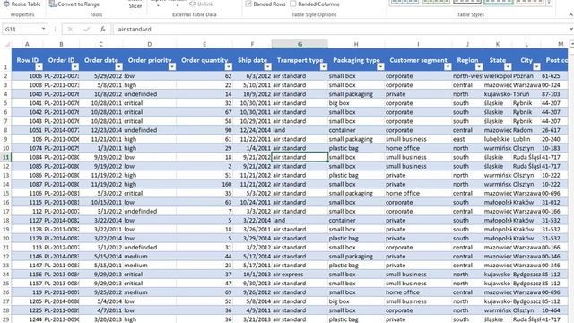Select column A header

27,44
